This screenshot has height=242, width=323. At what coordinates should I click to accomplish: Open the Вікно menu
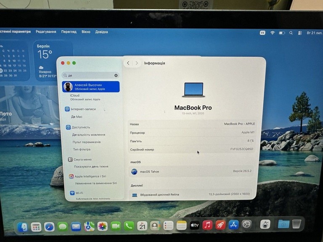(86, 32)
